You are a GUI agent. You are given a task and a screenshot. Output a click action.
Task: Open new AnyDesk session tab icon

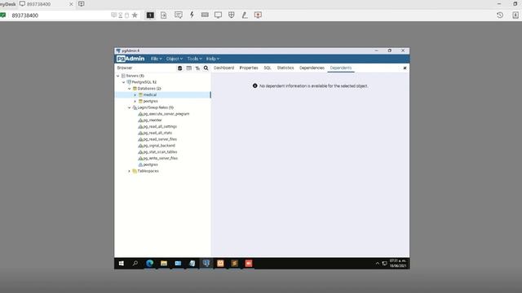(82, 4)
